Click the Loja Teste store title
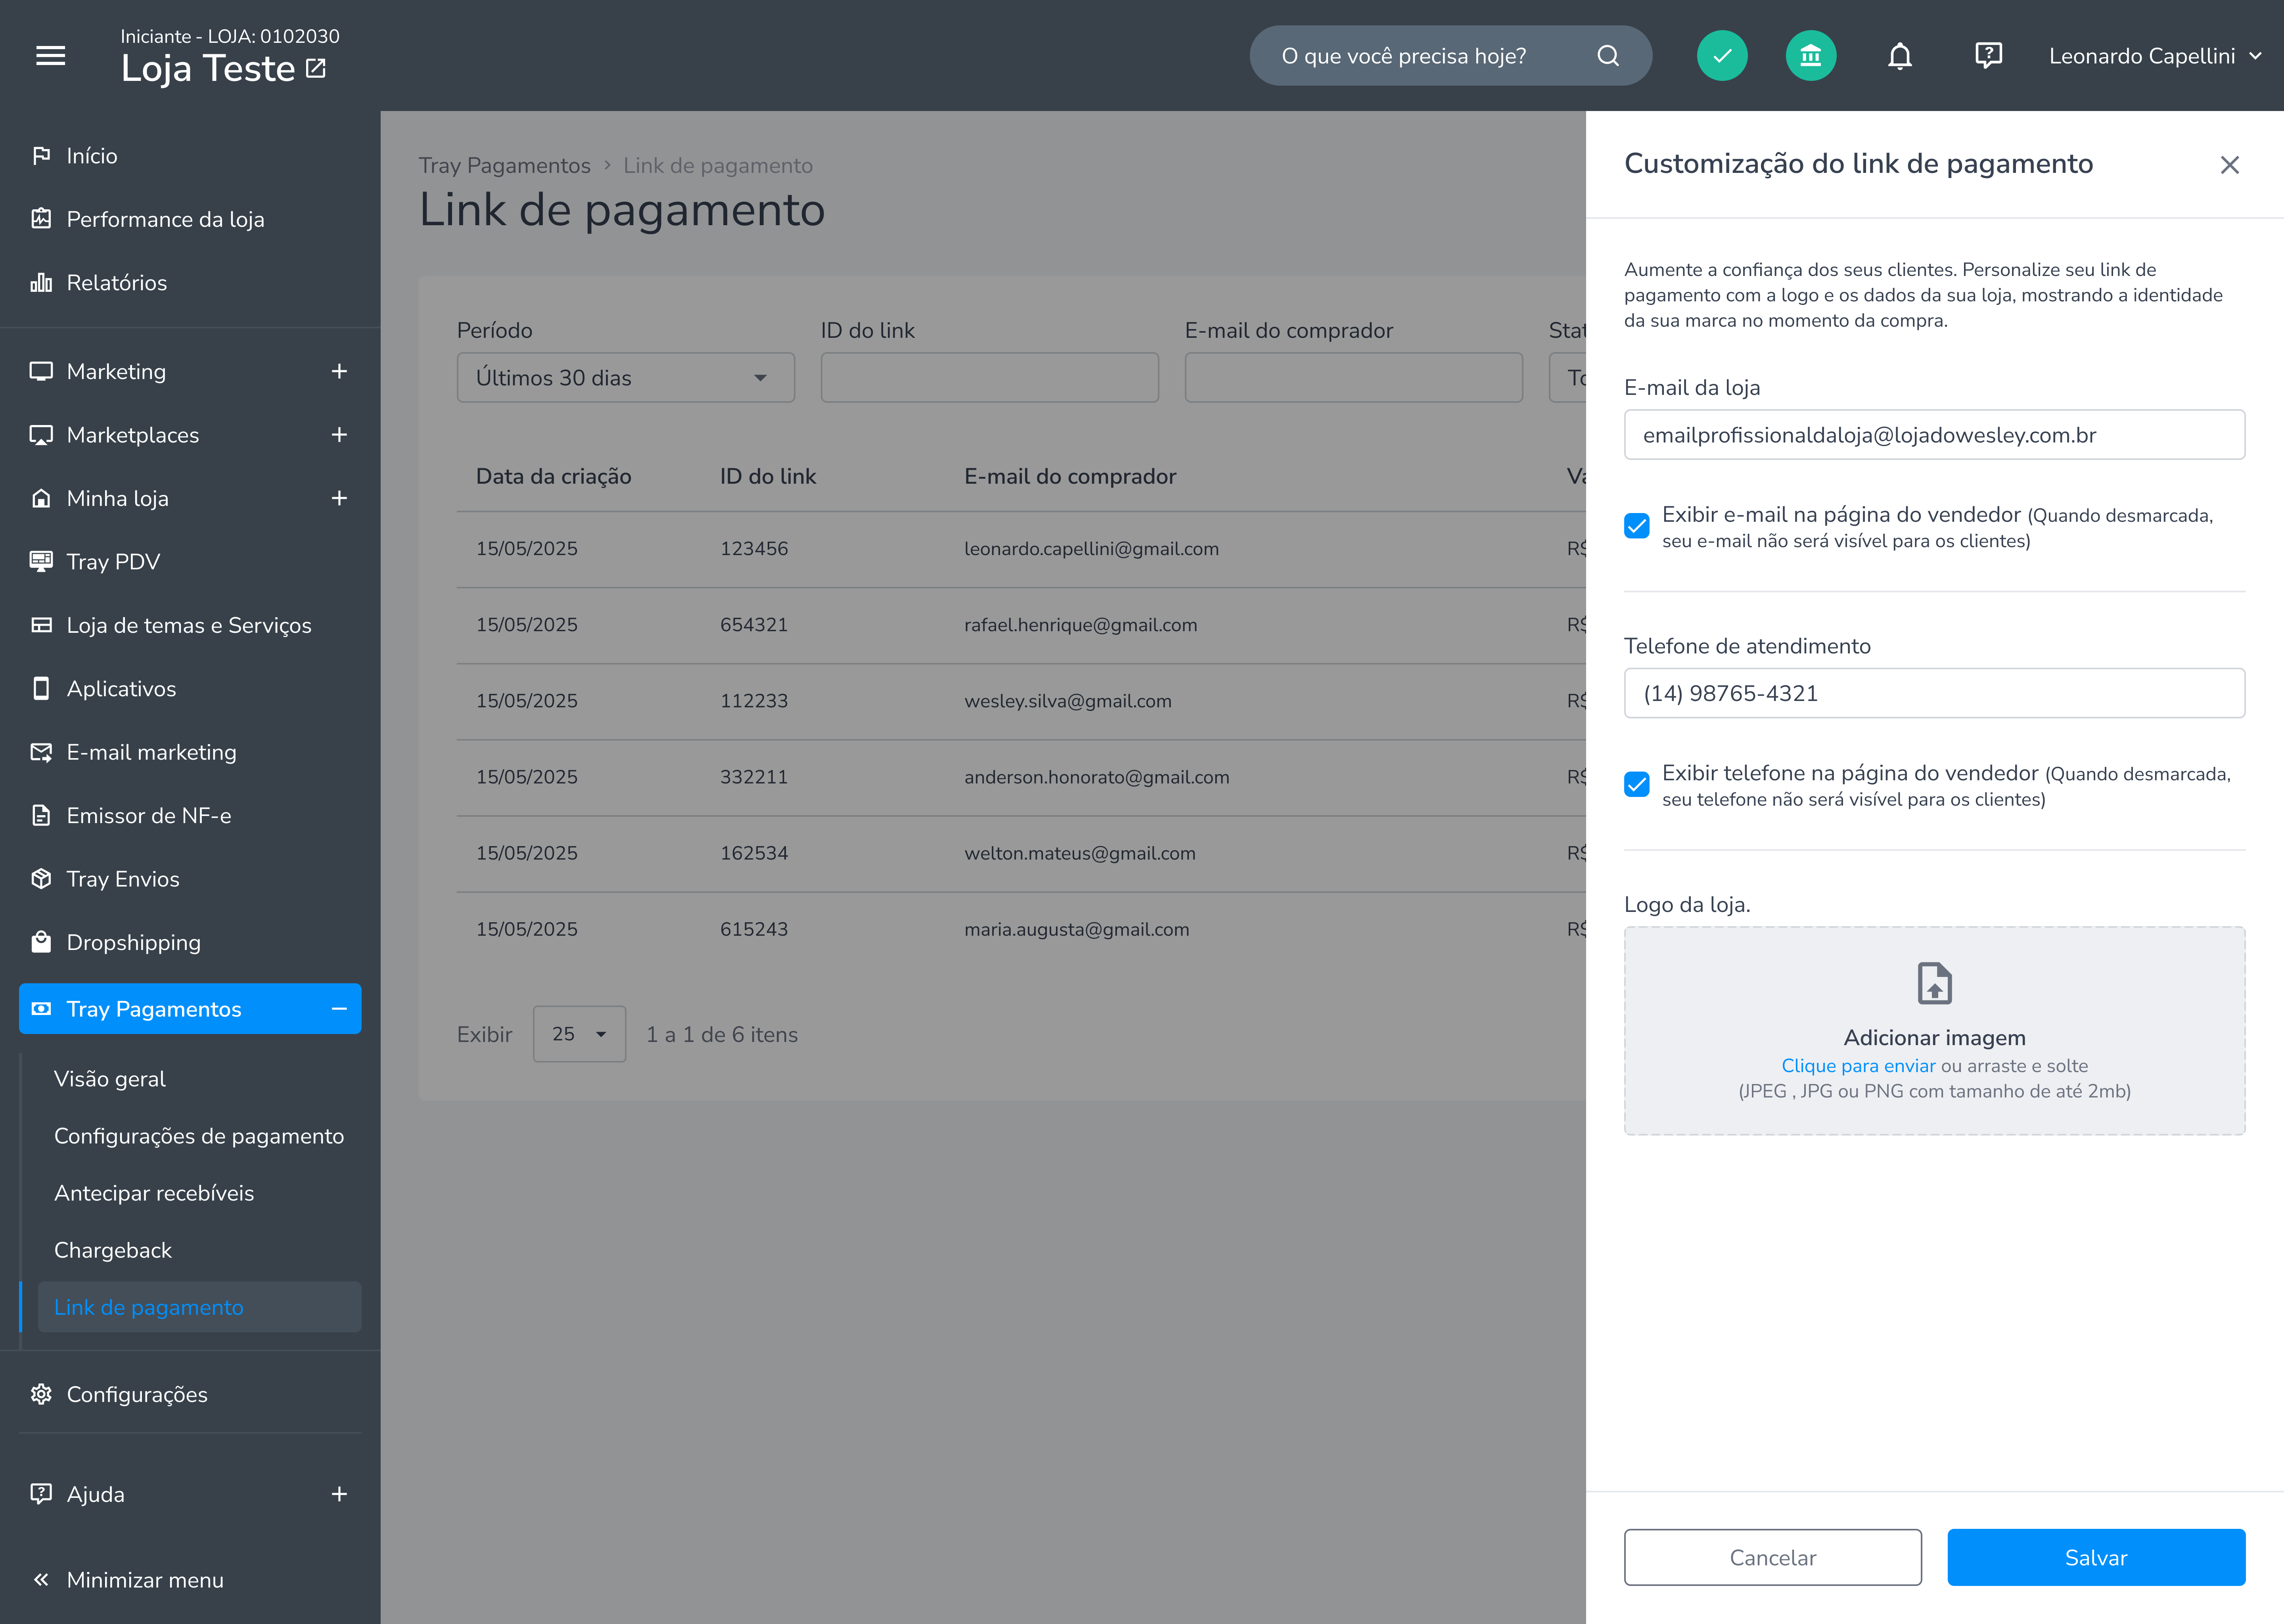This screenshot has height=1624, width=2284. 208,68
